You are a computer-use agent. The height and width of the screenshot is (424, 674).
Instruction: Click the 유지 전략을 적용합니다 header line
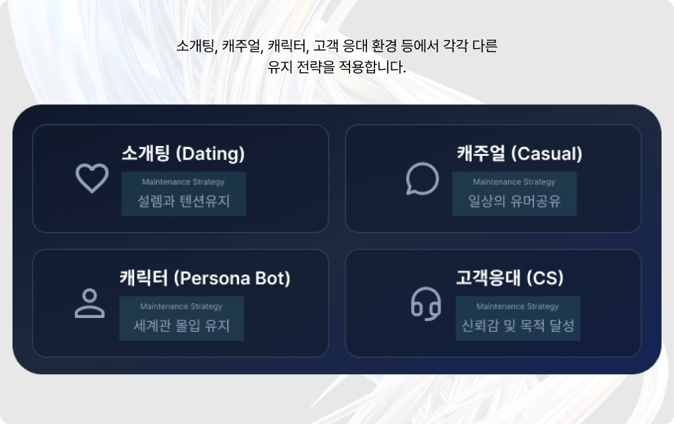coord(336,67)
